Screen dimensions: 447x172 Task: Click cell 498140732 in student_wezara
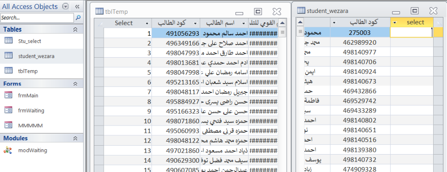(360, 159)
